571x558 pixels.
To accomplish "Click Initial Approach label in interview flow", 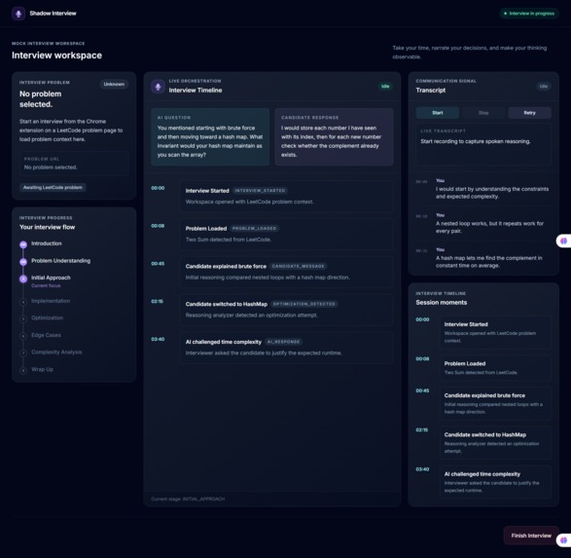I will 51,278.
